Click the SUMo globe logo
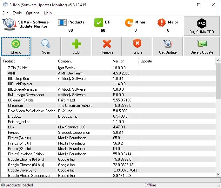221x188 pixels. (x=9, y=24)
